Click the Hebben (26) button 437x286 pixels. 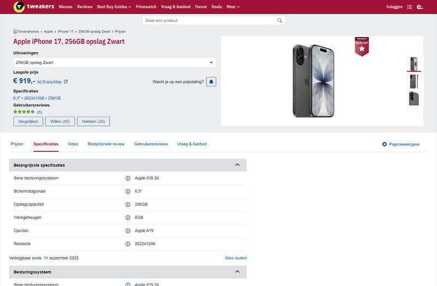(x=93, y=121)
